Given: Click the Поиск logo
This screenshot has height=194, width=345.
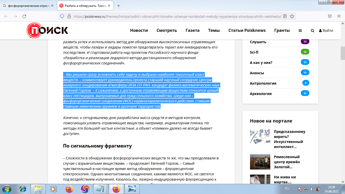Looking at the screenshot, I should pyautogui.click(x=47, y=31).
